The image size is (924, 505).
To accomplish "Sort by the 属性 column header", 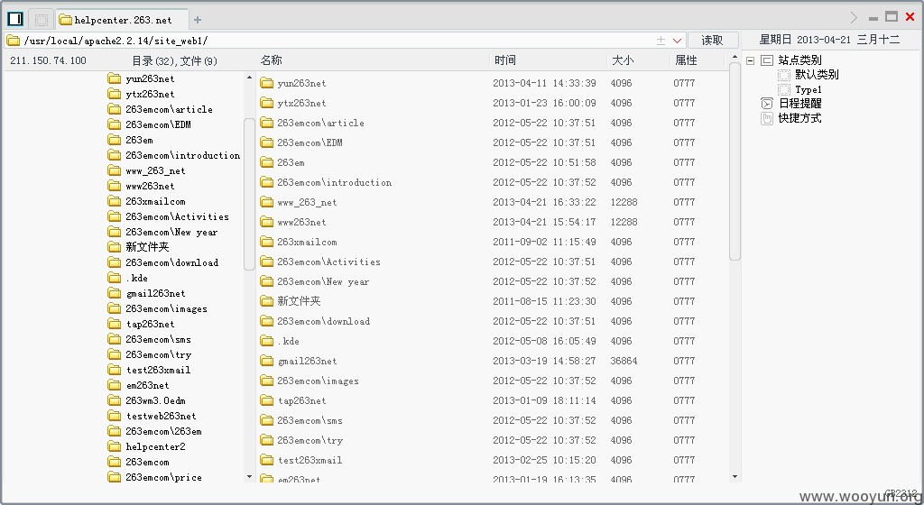I will click(686, 60).
